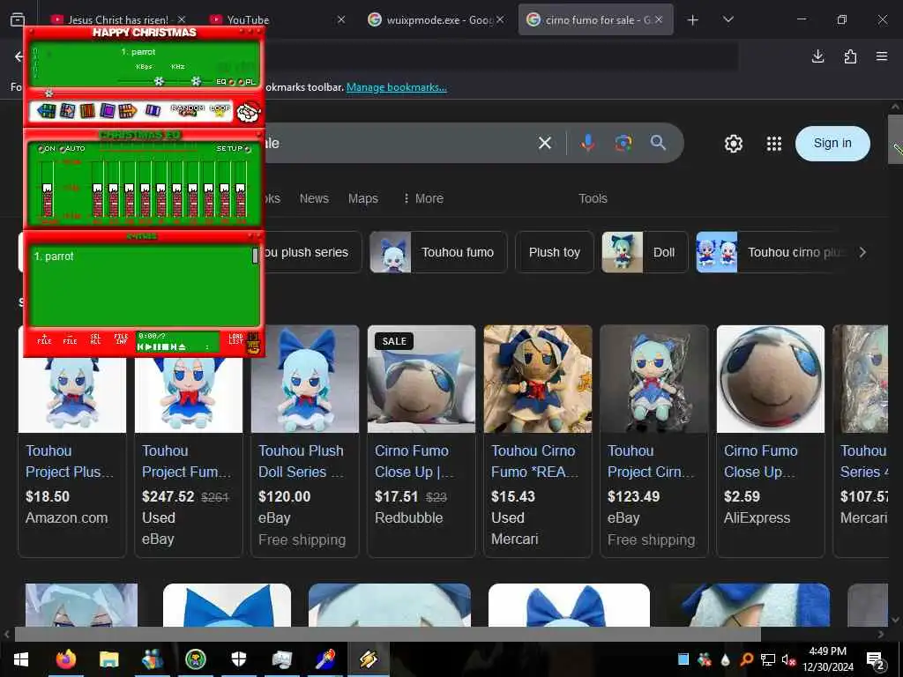
Task: Clear the Google search box with X
Action: tap(544, 143)
